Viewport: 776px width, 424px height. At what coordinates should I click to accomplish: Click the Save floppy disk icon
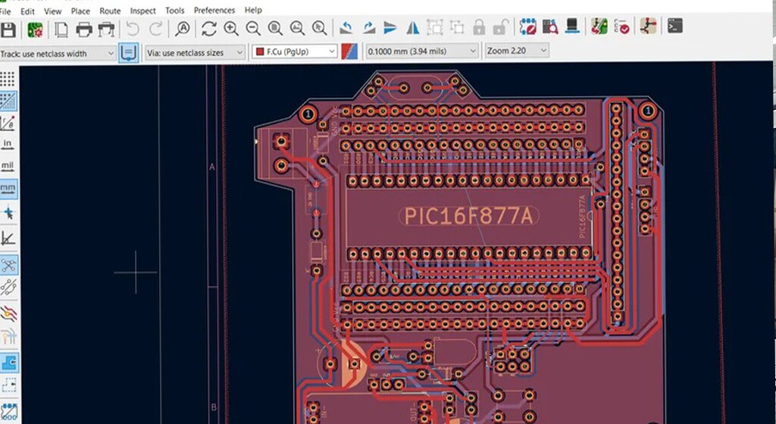[8, 30]
